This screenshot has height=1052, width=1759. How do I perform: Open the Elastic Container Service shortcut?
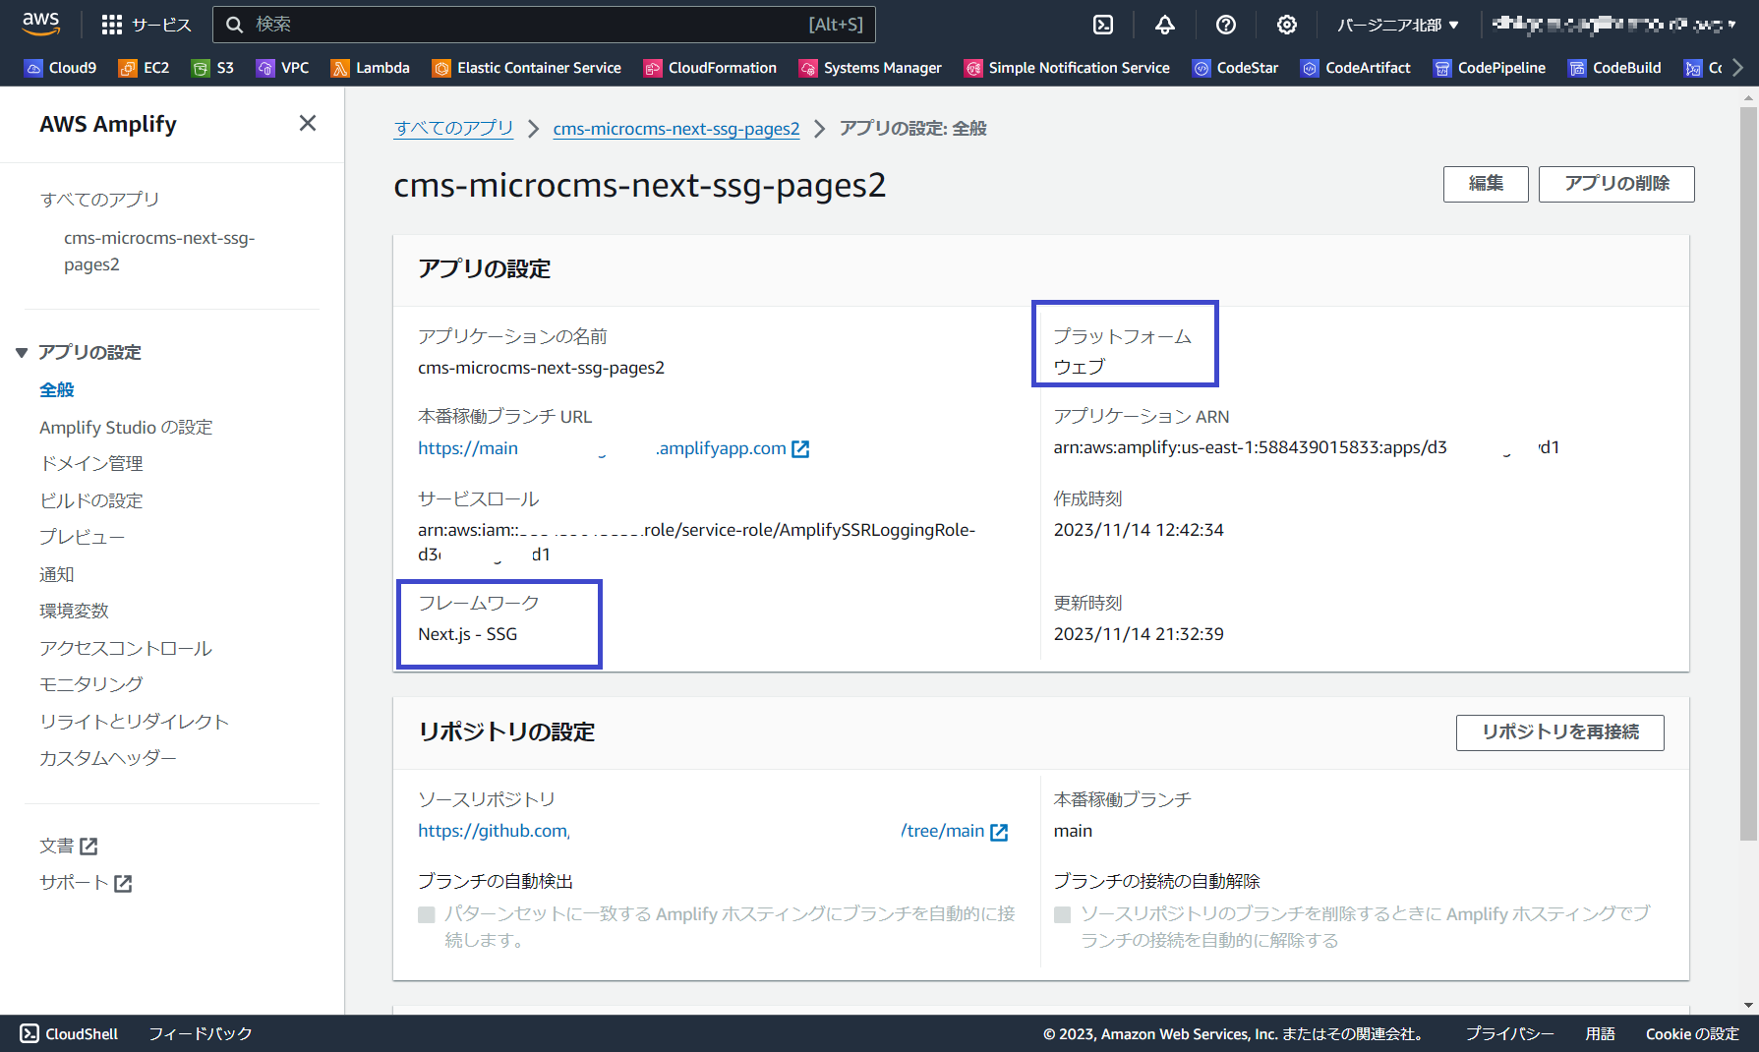tap(527, 68)
